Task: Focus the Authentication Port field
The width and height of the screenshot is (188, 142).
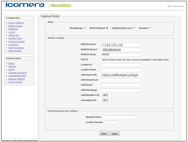Action: point(106,95)
